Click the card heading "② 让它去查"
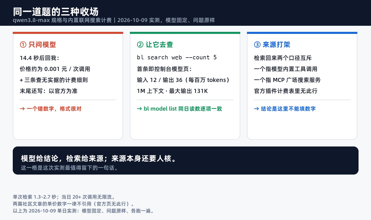 pyautogui.click(x=155, y=45)
